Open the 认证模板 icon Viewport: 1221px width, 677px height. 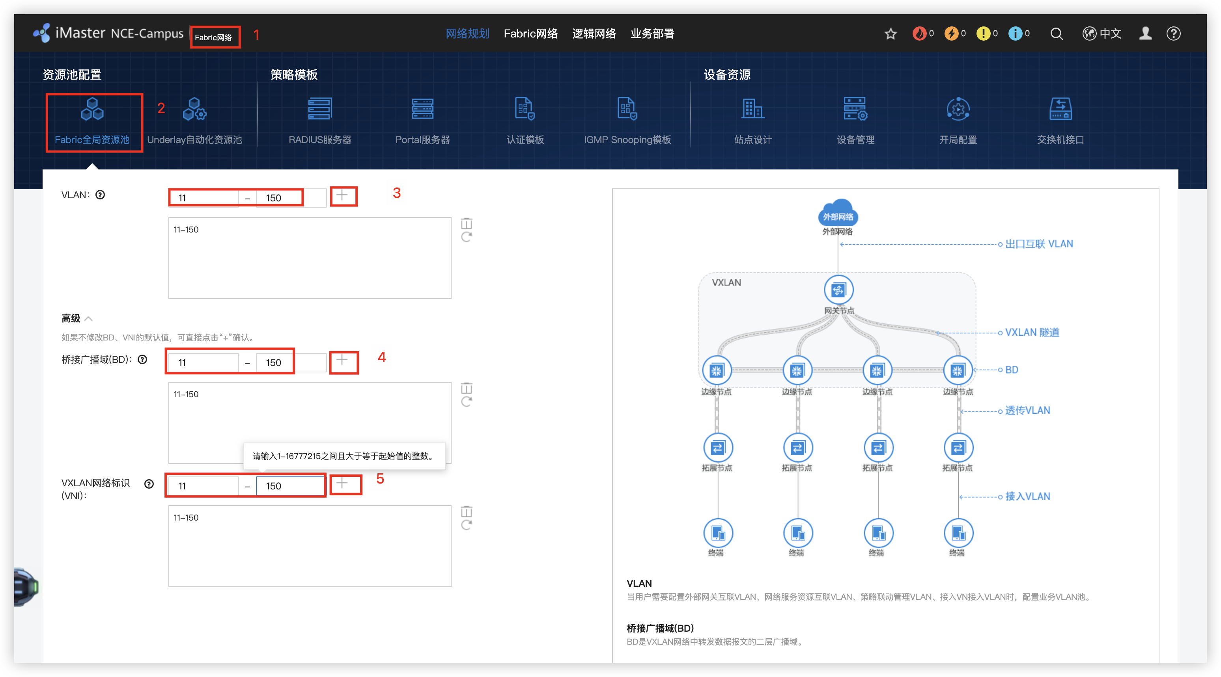pos(525,110)
